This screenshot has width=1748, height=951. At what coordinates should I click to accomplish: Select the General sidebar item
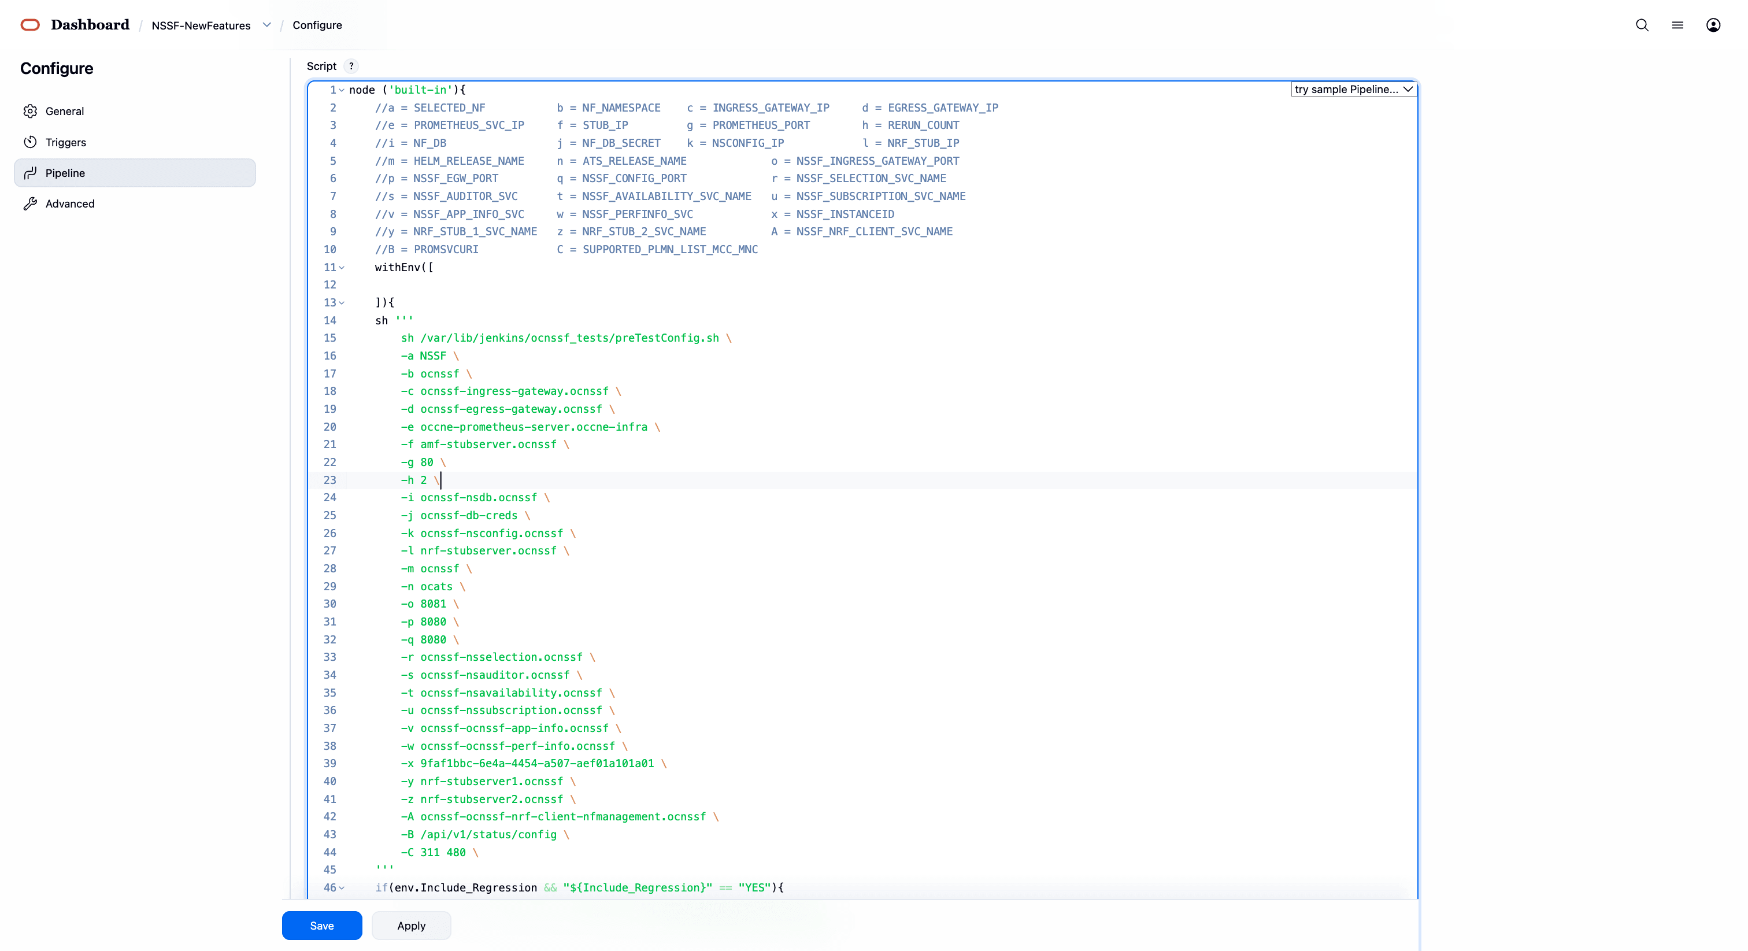135,110
